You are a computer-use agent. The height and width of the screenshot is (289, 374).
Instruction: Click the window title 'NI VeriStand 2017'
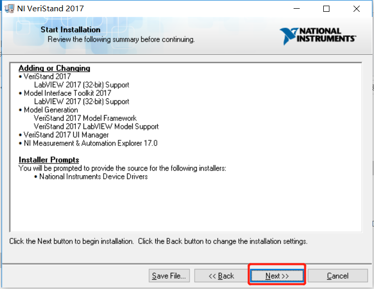coord(50,9)
